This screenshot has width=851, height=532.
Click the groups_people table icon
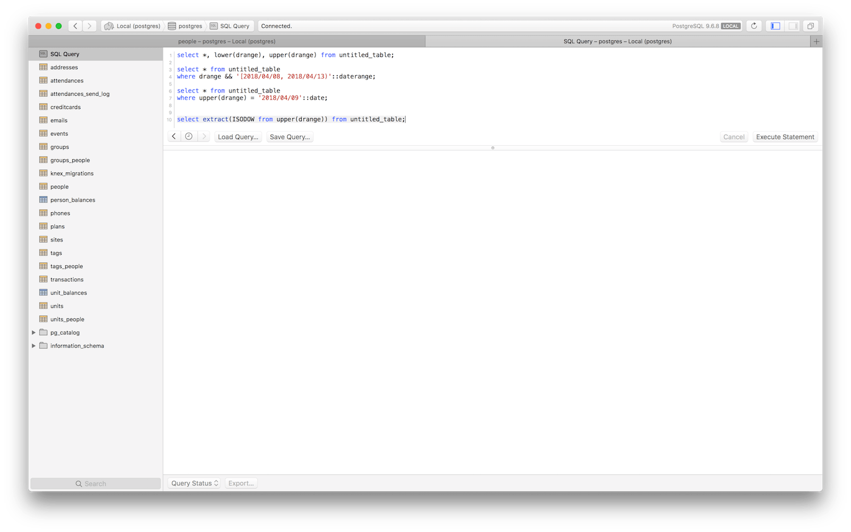pos(44,160)
